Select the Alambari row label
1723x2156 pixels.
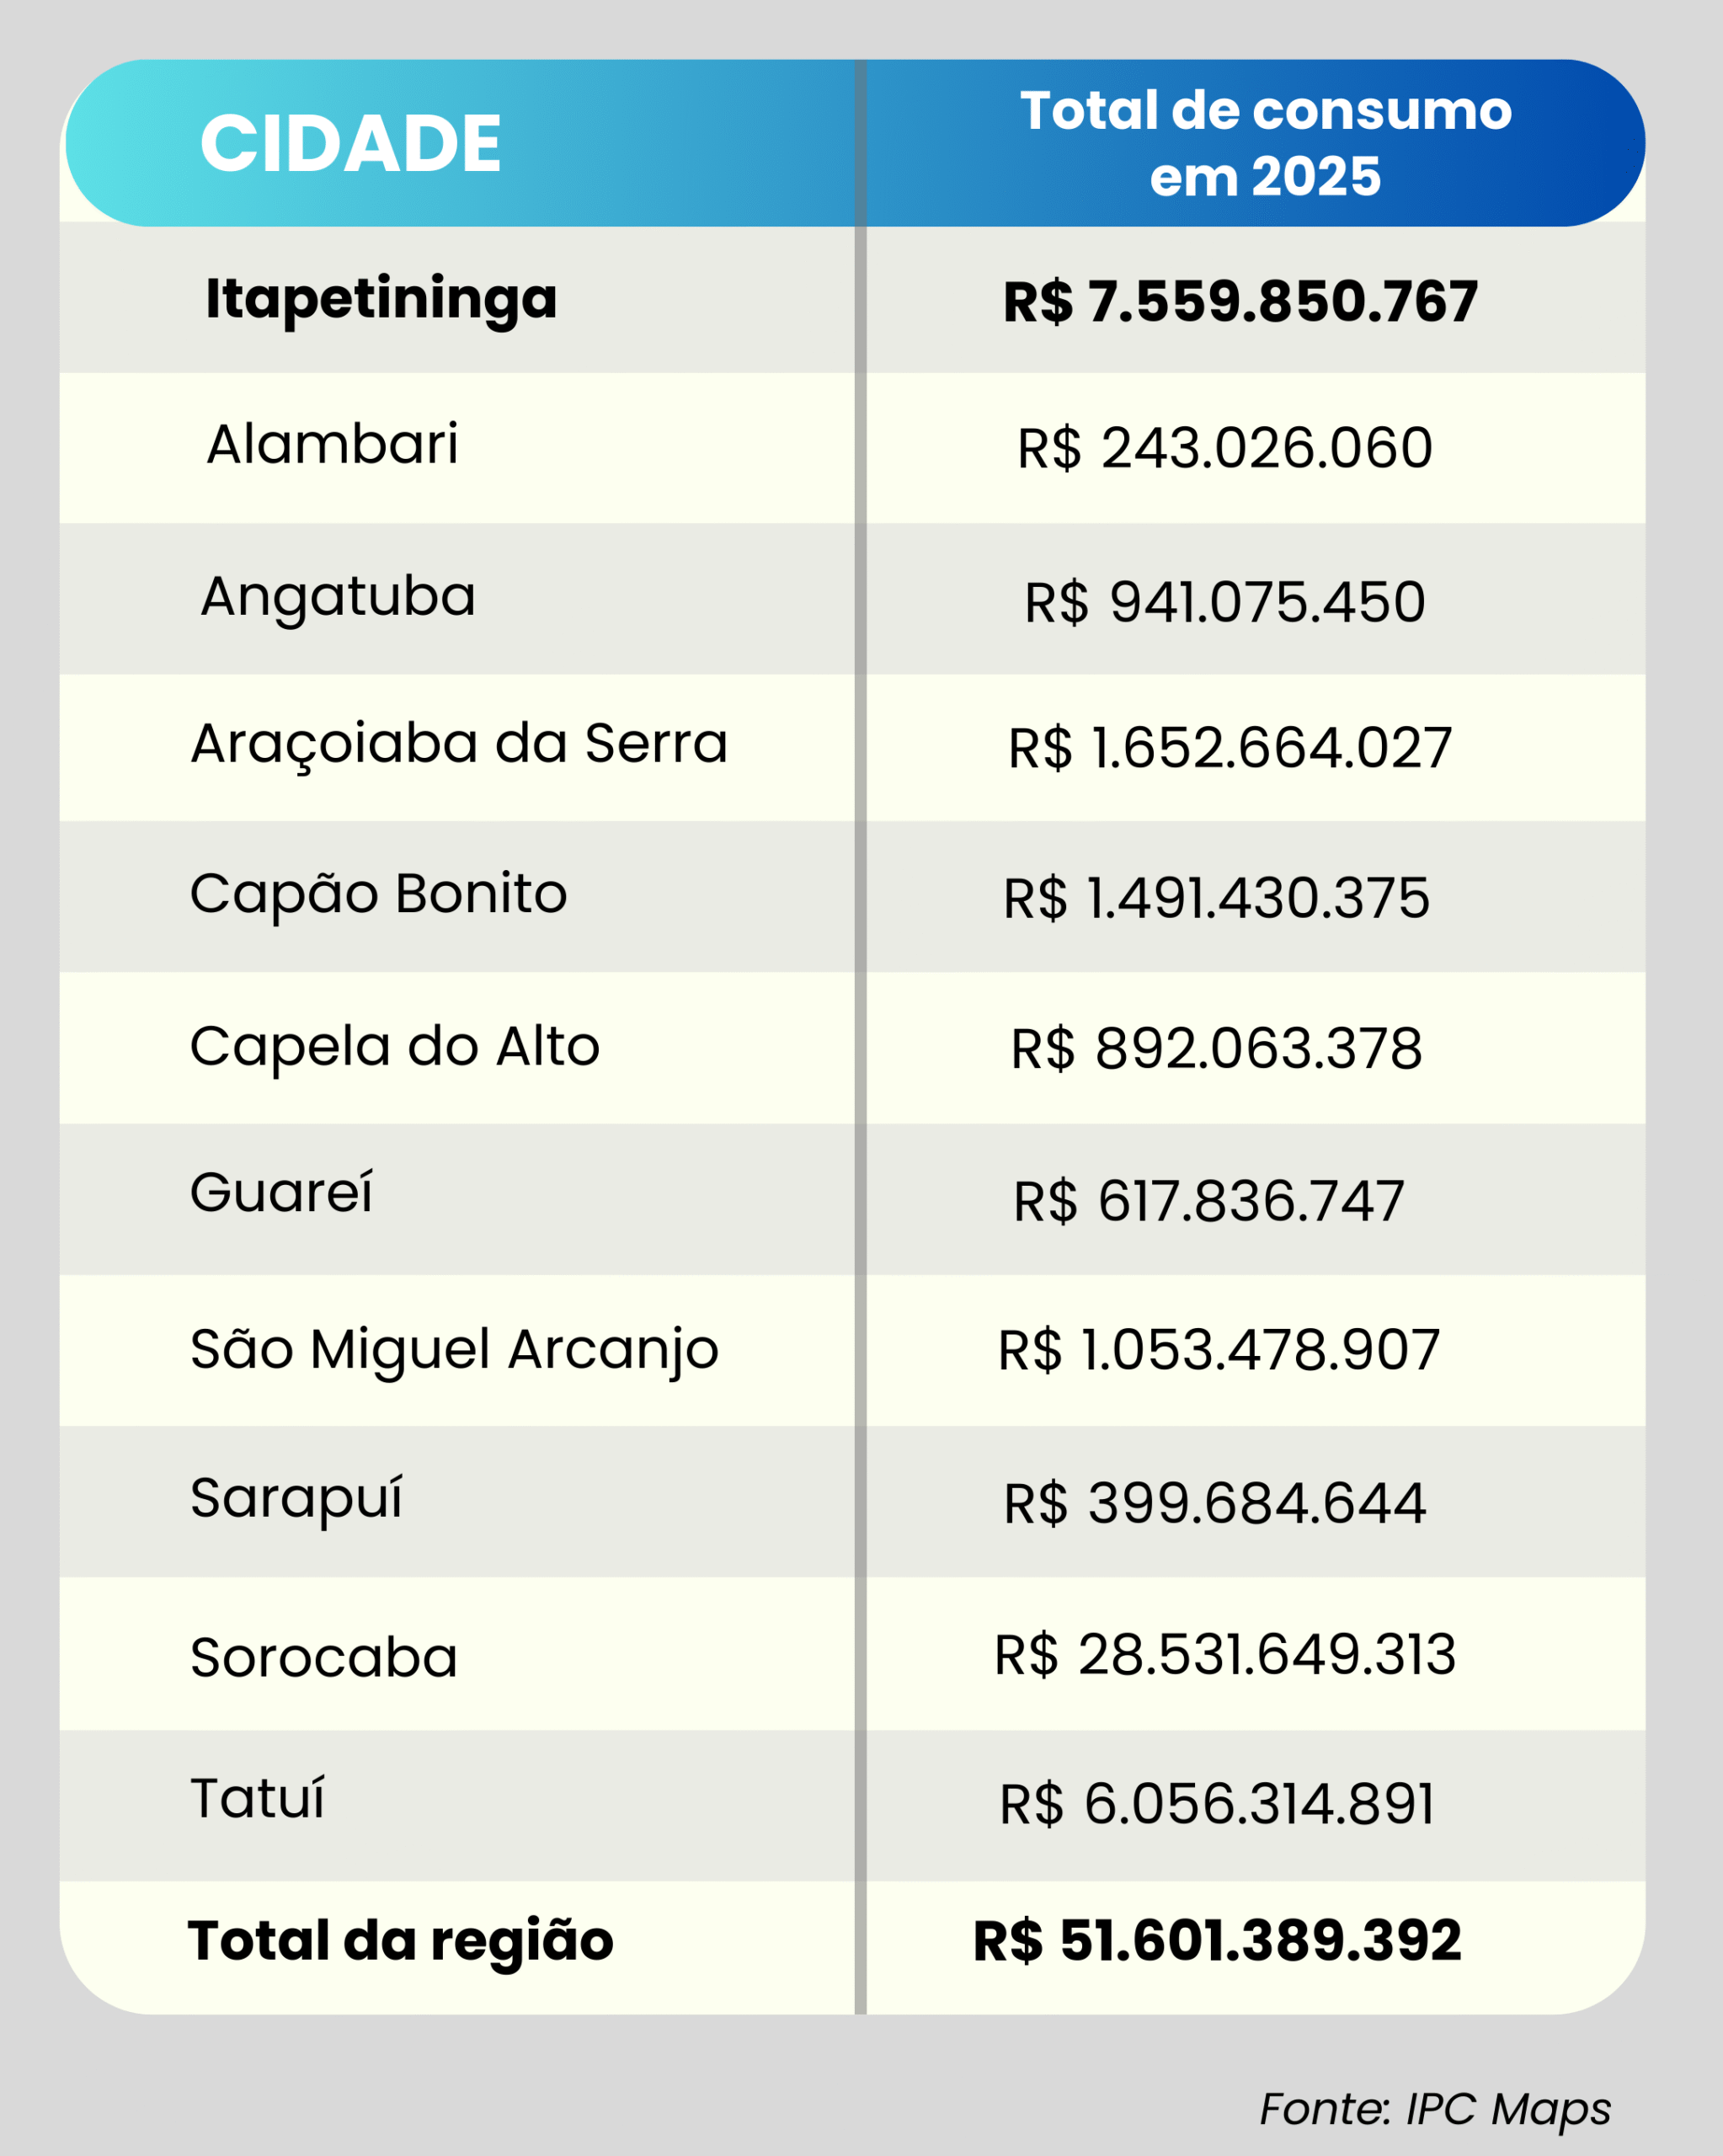(x=332, y=444)
